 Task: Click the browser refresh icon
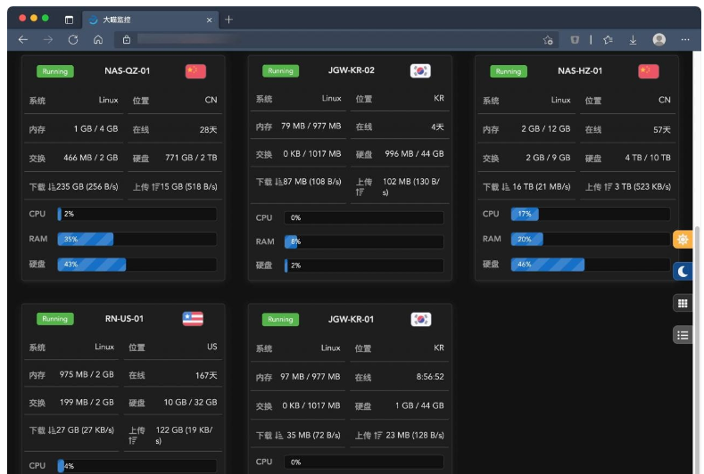pyautogui.click(x=73, y=40)
